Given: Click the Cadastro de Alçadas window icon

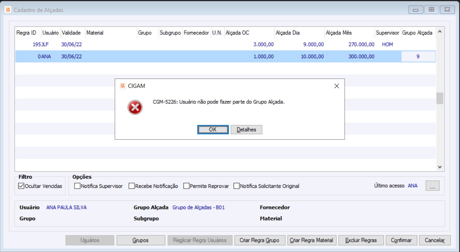Looking at the screenshot, I should (7, 10).
